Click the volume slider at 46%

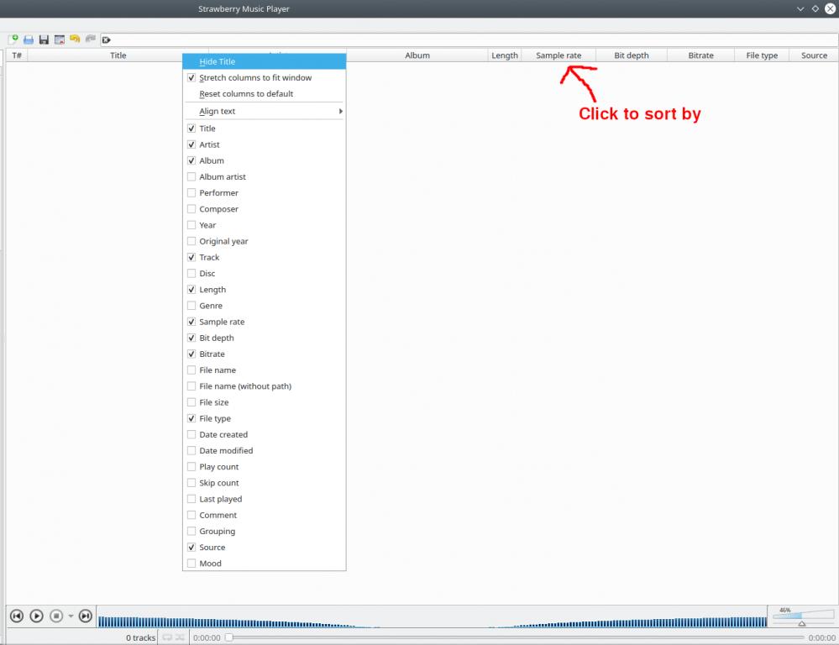(802, 616)
